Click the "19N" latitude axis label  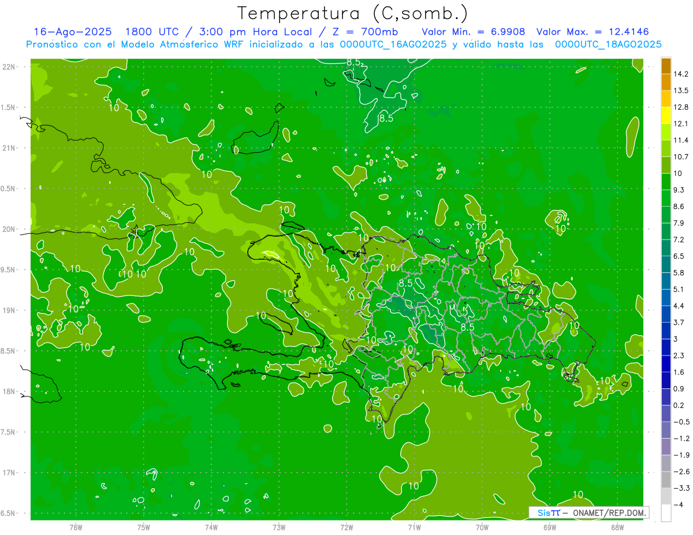point(9,310)
